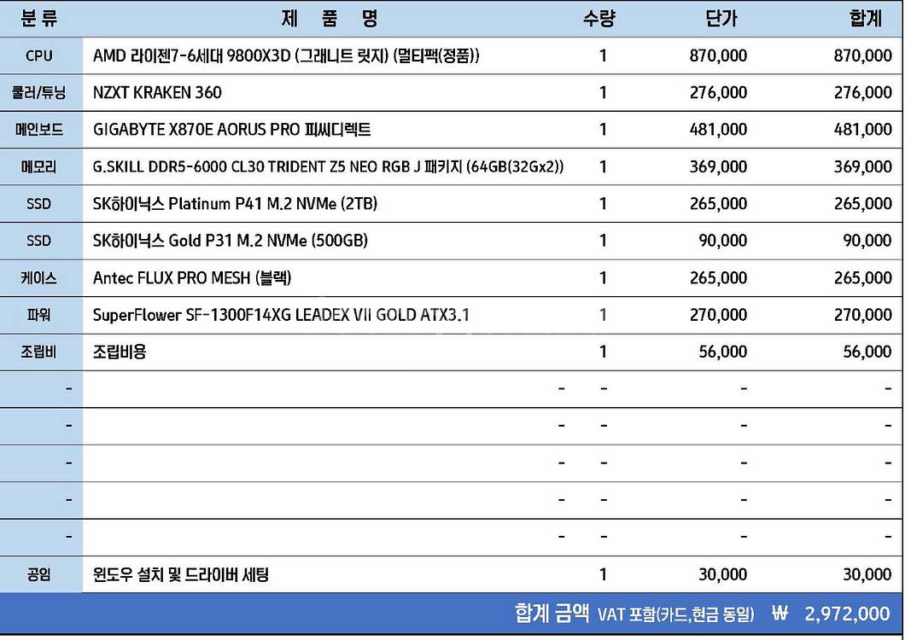The height and width of the screenshot is (640, 911).
Task: Click the 윈도우 설치 및 드라이버 세팅 cell
Action: (x=181, y=574)
